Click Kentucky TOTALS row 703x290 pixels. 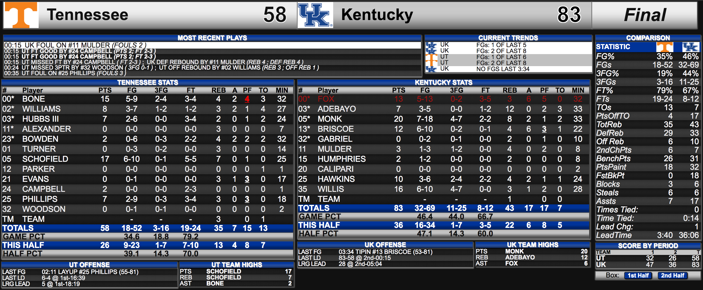coord(444,208)
